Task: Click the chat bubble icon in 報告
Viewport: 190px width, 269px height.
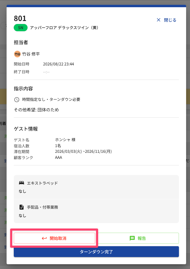Action: click(132, 238)
